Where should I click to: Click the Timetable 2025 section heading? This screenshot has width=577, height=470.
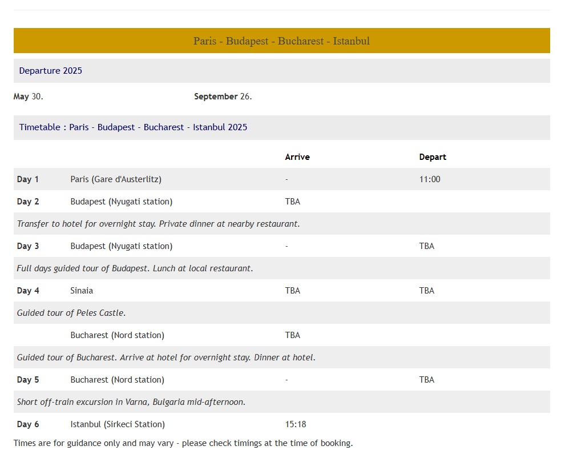133,127
